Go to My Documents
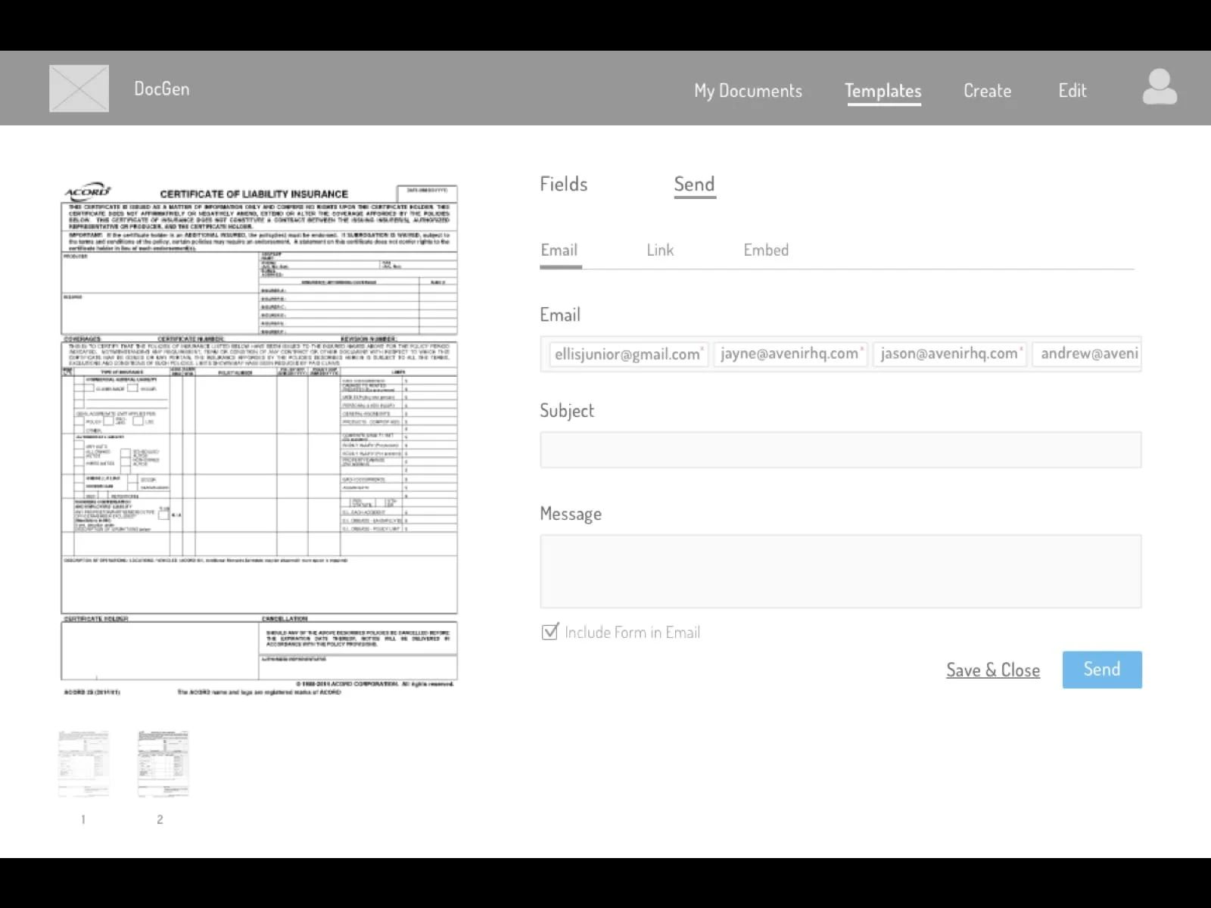This screenshot has height=908, width=1211. (748, 91)
